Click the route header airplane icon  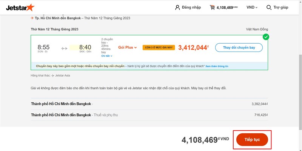[32, 18]
